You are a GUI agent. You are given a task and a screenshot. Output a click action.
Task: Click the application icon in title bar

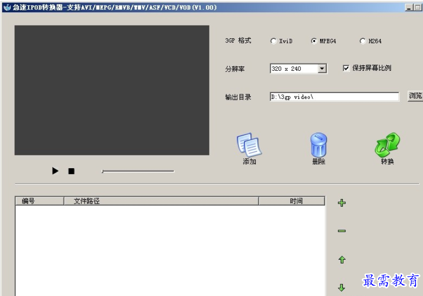click(7, 7)
